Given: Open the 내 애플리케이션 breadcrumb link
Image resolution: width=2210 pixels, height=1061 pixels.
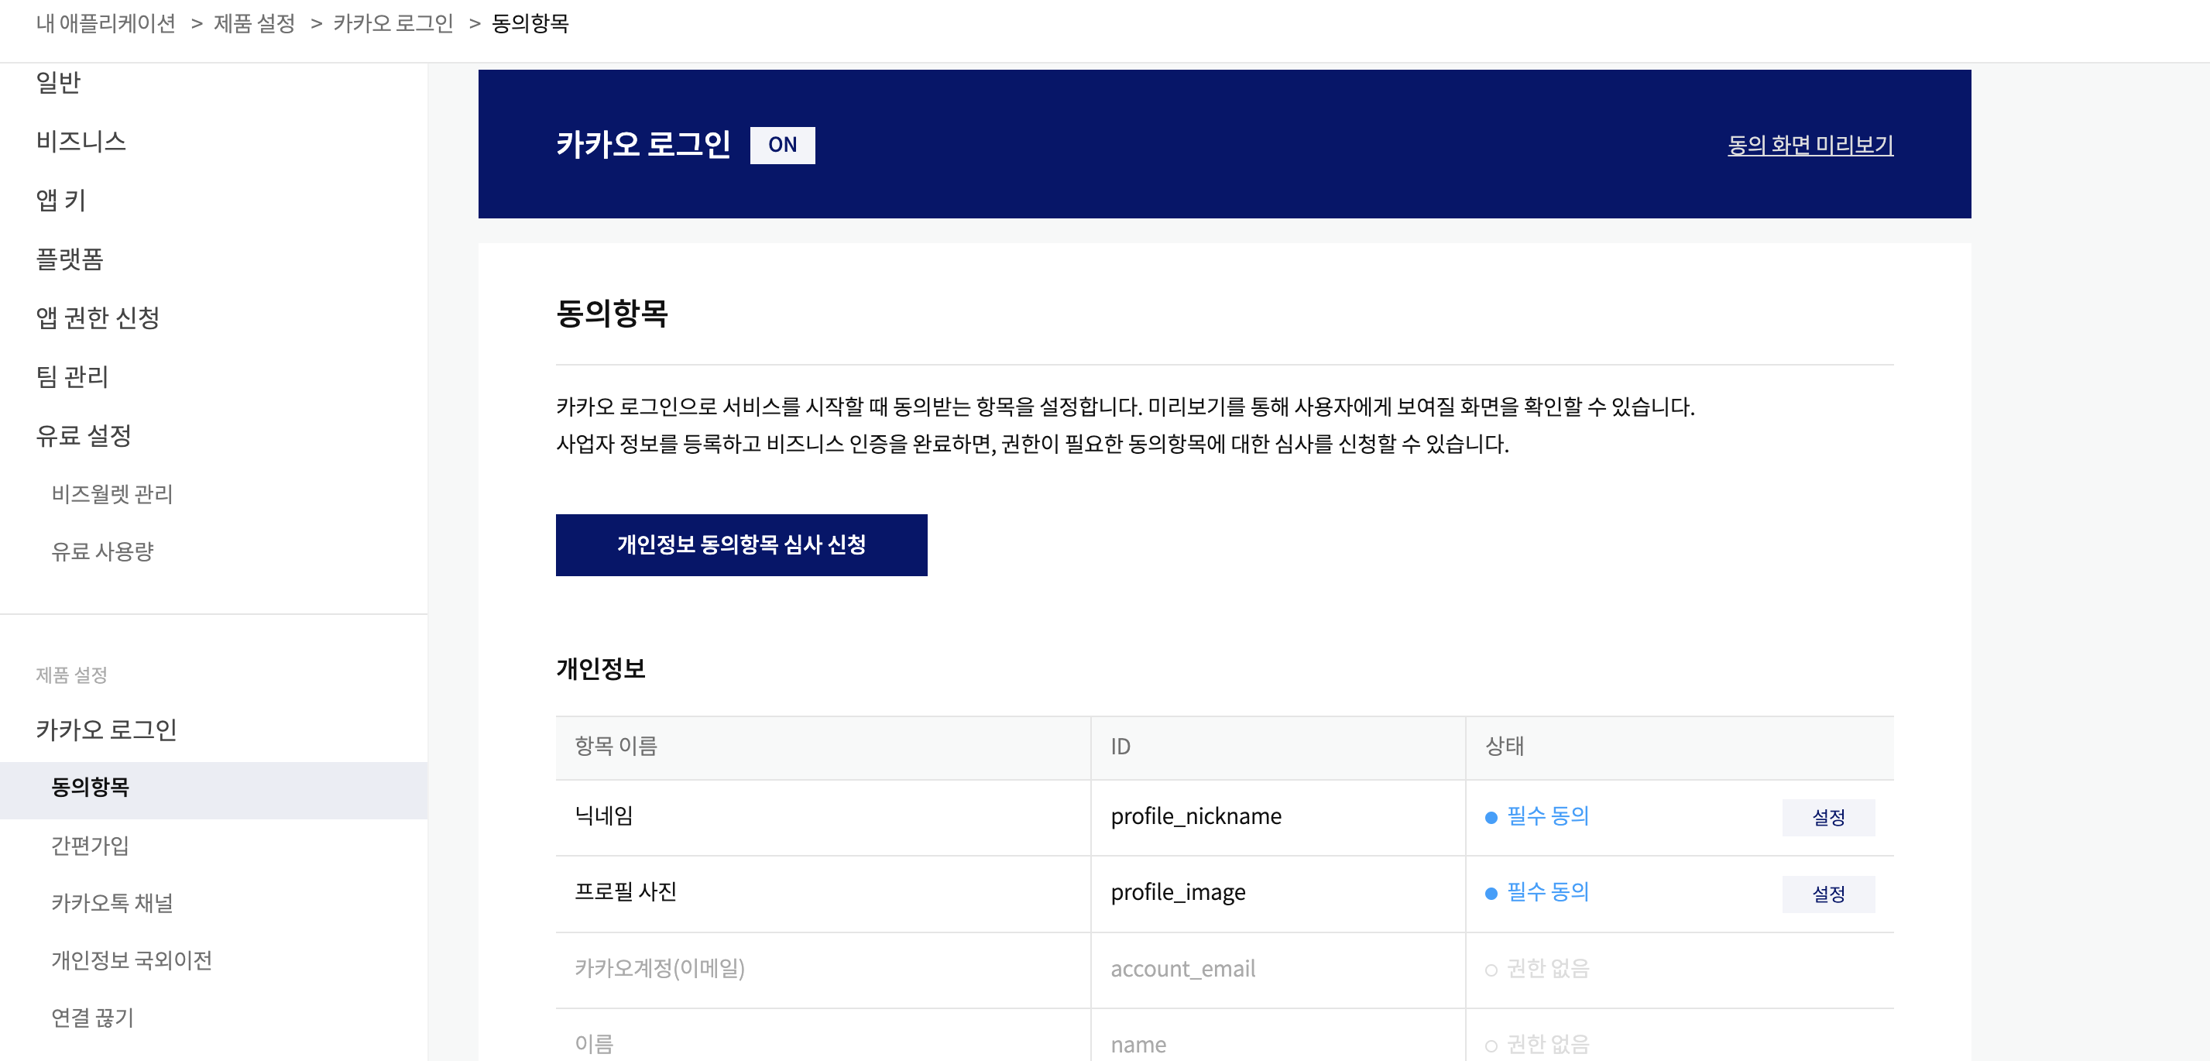Looking at the screenshot, I should tap(105, 23).
